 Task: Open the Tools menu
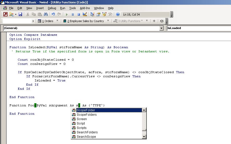[x=73, y=8]
